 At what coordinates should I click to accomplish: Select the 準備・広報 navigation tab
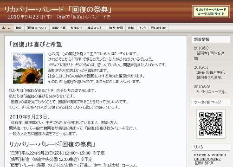click(x=59, y=28)
